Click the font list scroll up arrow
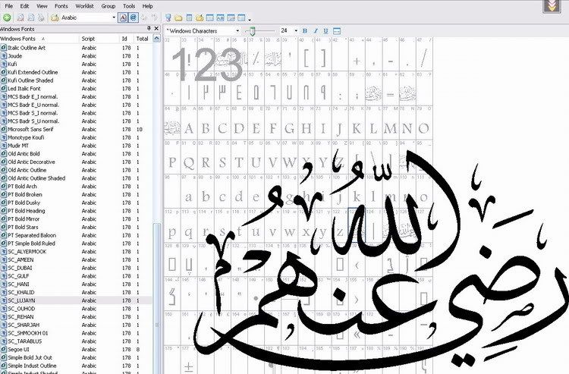Viewport: 569px width, 374px height. point(157,39)
